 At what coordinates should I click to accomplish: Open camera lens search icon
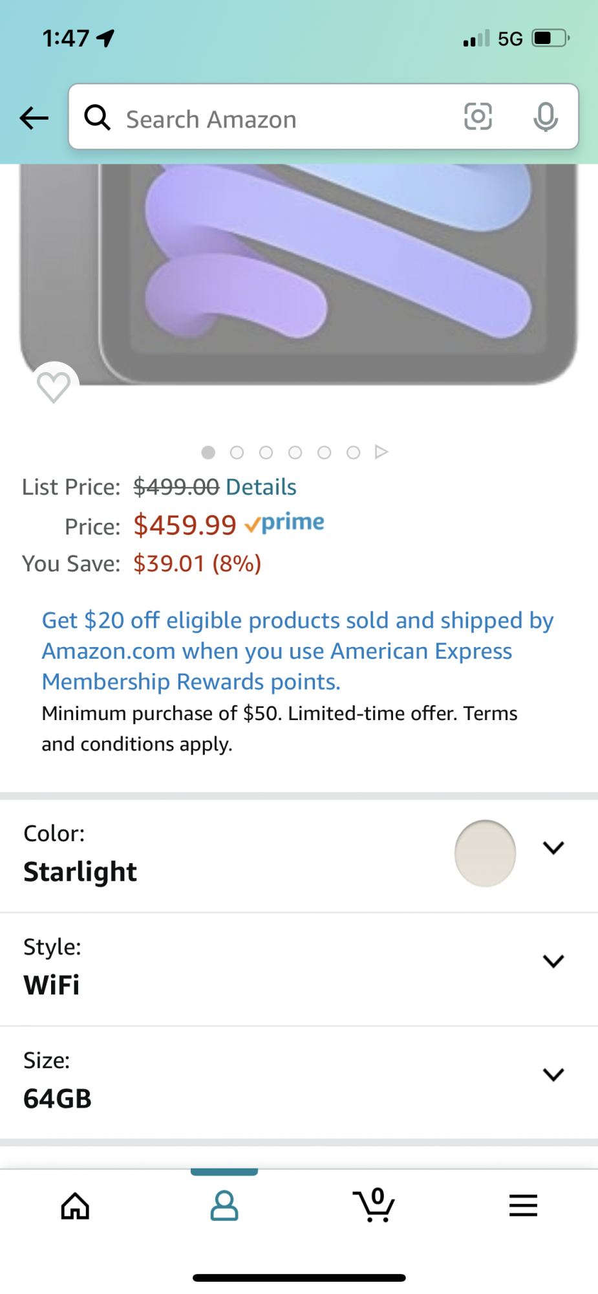pyautogui.click(x=478, y=116)
